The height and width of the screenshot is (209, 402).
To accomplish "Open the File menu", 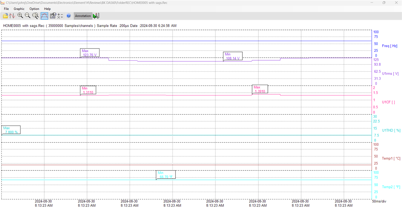I will point(6,9).
